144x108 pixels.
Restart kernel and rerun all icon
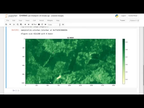45,24
